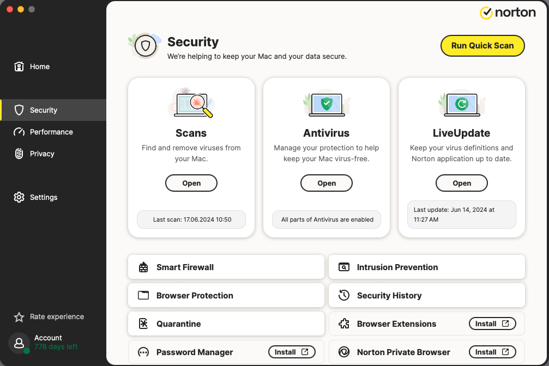The width and height of the screenshot is (549, 366).
Task: Go to the Performance section
Action: coord(51,132)
